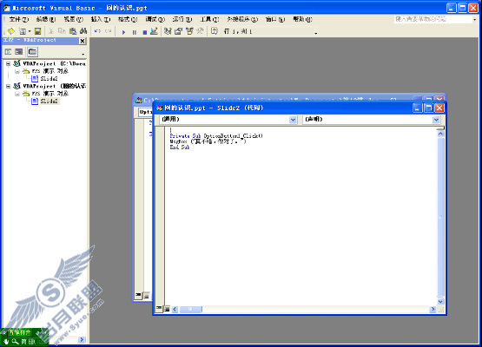Click the code window vertical scroll track
Image resolution: width=482 pixels, height=347 pixels.
pyautogui.click(x=440, y=218)
